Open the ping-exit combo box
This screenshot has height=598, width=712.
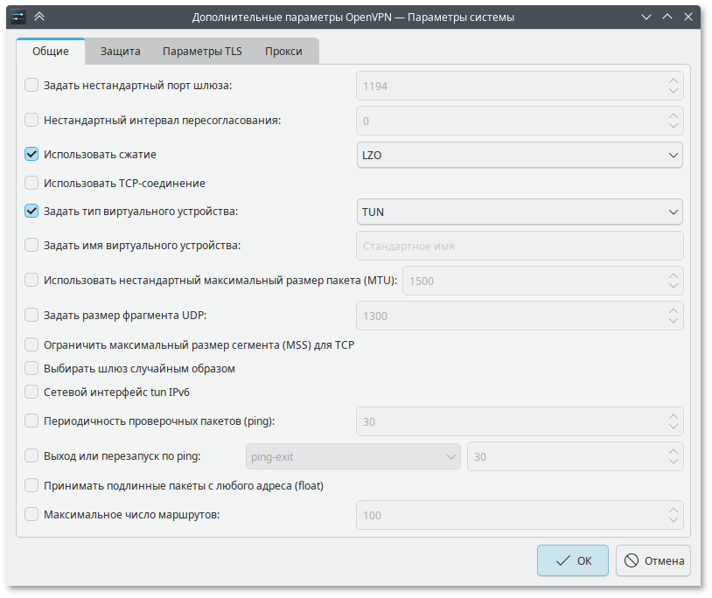click(352, 456)
